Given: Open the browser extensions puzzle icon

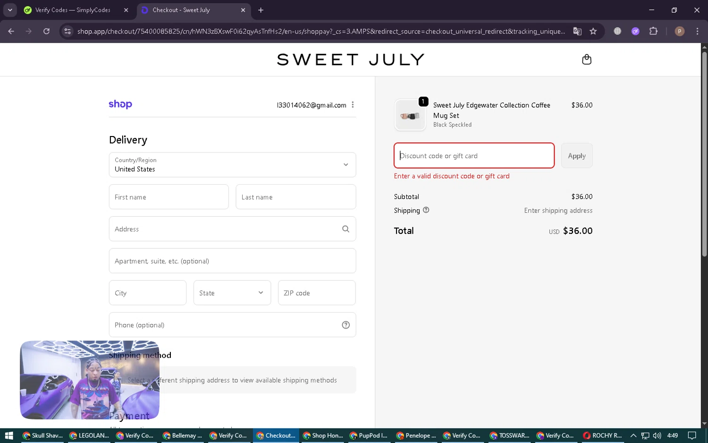Looking at the screenshot, I should [653, 31].
